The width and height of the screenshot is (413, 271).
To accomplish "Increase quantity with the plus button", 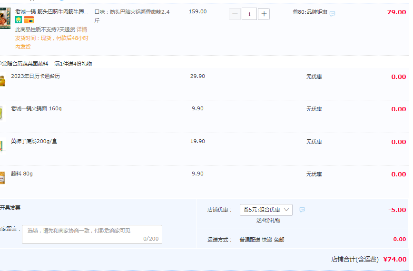I will [264, 14].
